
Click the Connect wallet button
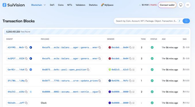167,5
